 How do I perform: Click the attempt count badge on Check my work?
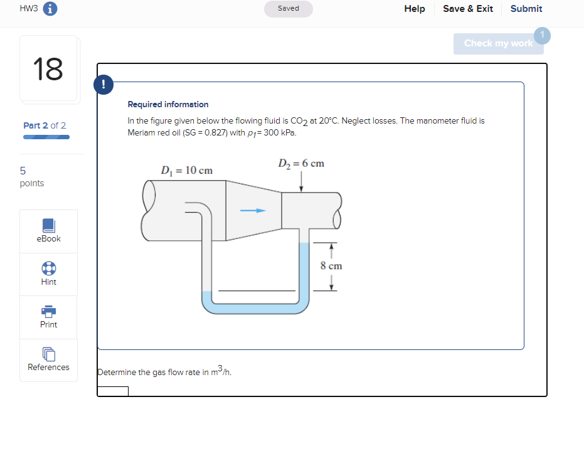(542, 35)
